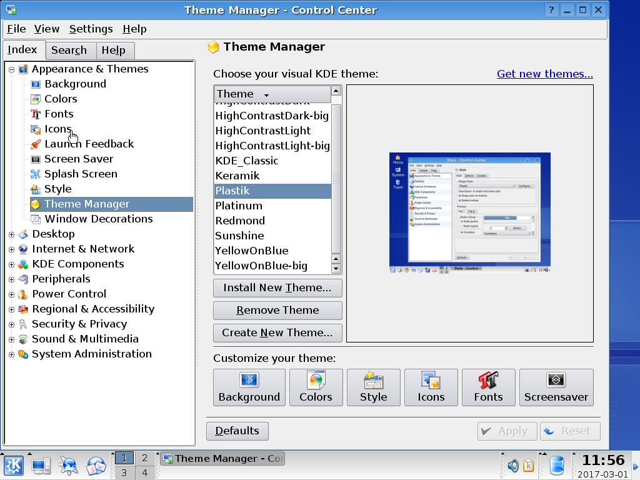Click the Internet & Network globe icon
The width and height of the screenshot is (640, 480).
click(x=23, y=249)
